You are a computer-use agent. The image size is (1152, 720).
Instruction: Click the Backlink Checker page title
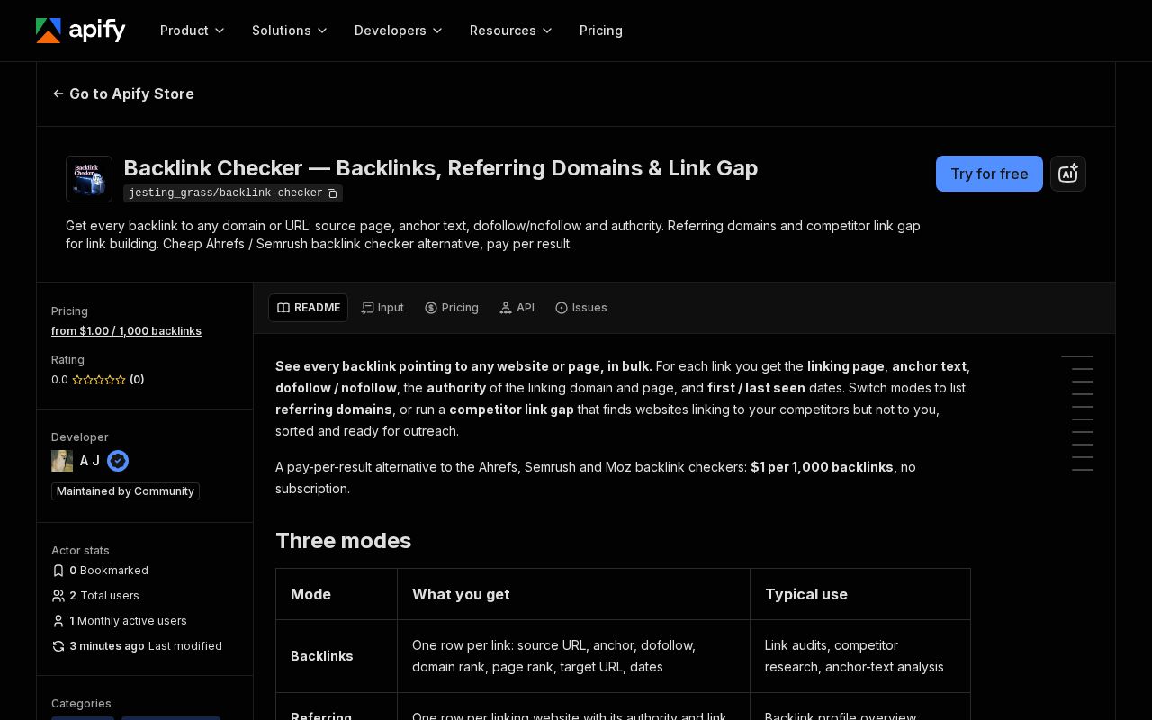point(440,168)
